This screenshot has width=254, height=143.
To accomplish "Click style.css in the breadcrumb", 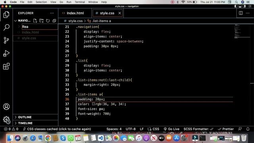I will (x=75, y=21).
